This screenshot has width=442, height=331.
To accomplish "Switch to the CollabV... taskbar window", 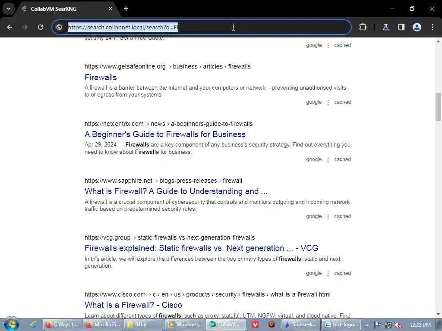I will point(225,325).
